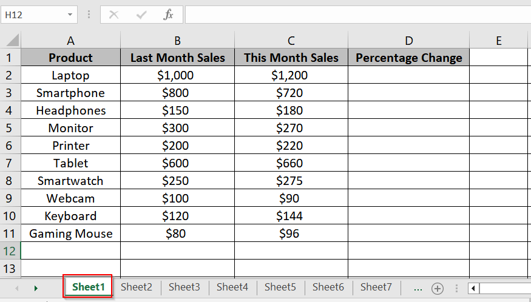Screen dimensions: 531x302
Task: Switch to the Sheet2 tab
Action: point(137,287)
